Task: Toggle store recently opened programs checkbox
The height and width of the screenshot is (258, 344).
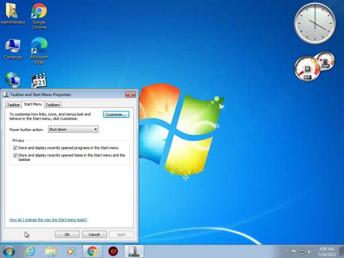Action: 15,148
